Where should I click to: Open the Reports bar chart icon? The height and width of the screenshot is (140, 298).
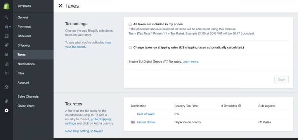pos(7,64)
